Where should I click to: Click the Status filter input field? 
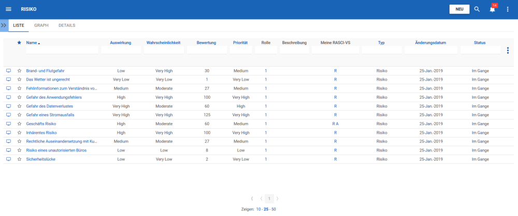coord(480,50)
